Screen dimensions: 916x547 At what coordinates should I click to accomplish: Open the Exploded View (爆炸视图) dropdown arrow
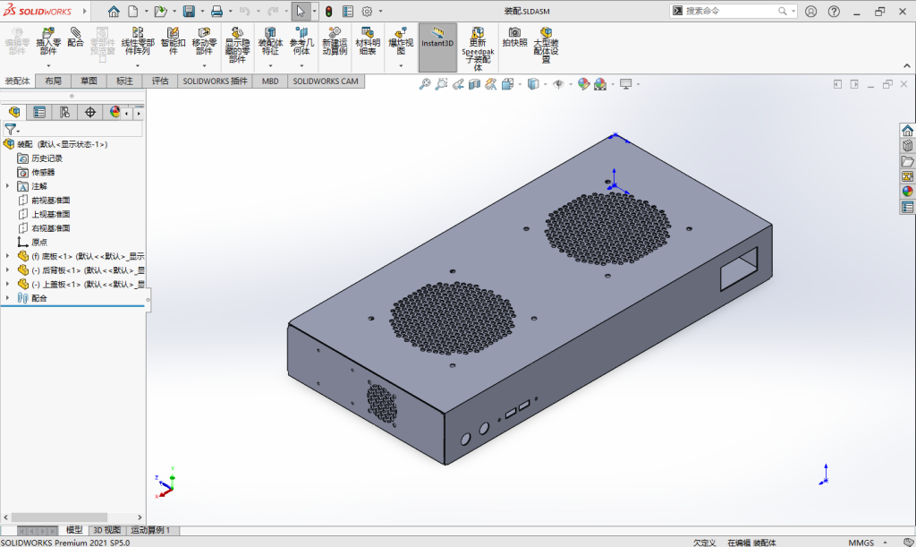pyautogui.click(x=401, y=65)
